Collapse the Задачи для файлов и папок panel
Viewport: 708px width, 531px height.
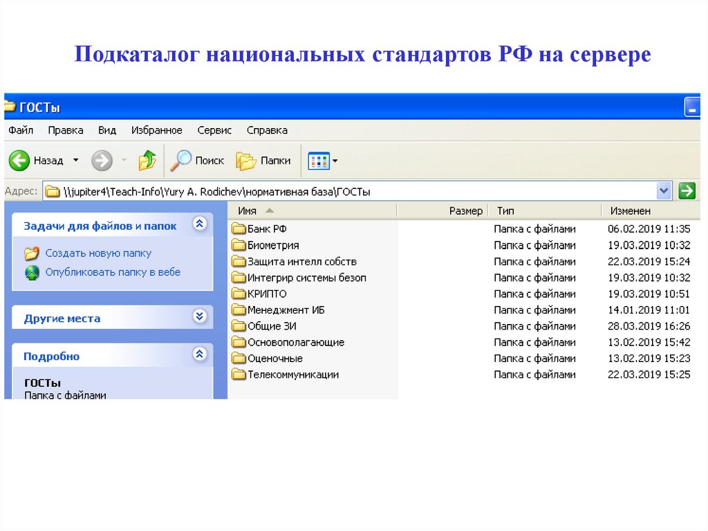[x=200, y=224]
